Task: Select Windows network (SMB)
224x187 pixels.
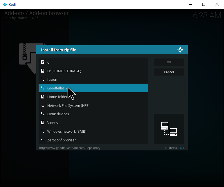Action: tap(93, 131)
